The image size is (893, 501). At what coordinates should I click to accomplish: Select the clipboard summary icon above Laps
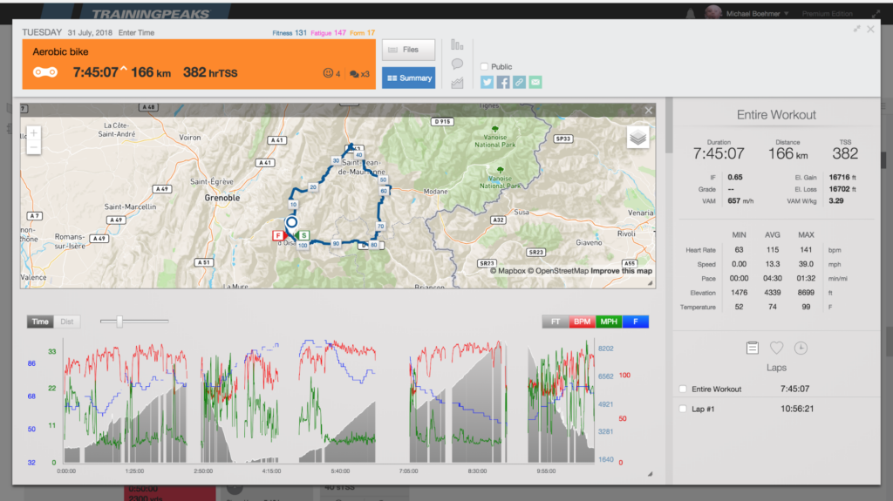coord(753,348)
